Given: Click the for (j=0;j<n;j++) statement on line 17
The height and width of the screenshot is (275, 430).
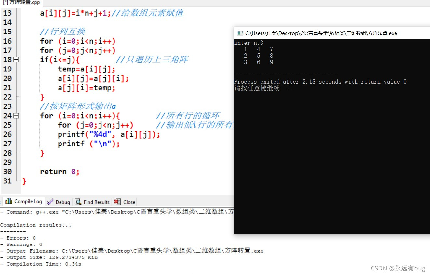Looking at the screenshot, I should (78, 50).
